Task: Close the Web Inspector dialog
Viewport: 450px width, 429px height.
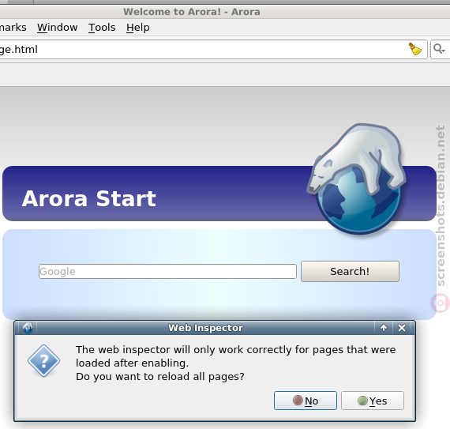Action: click(x=402, y=328)
